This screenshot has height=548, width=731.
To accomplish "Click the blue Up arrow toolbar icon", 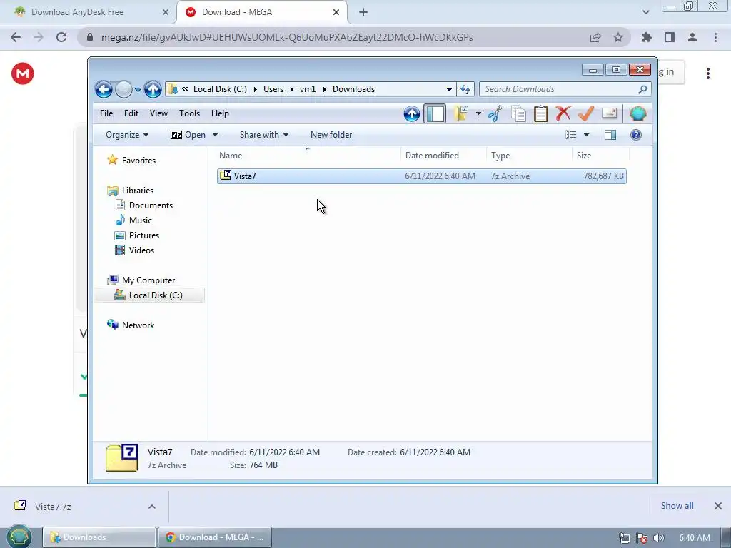I will (x=412, y=113).
